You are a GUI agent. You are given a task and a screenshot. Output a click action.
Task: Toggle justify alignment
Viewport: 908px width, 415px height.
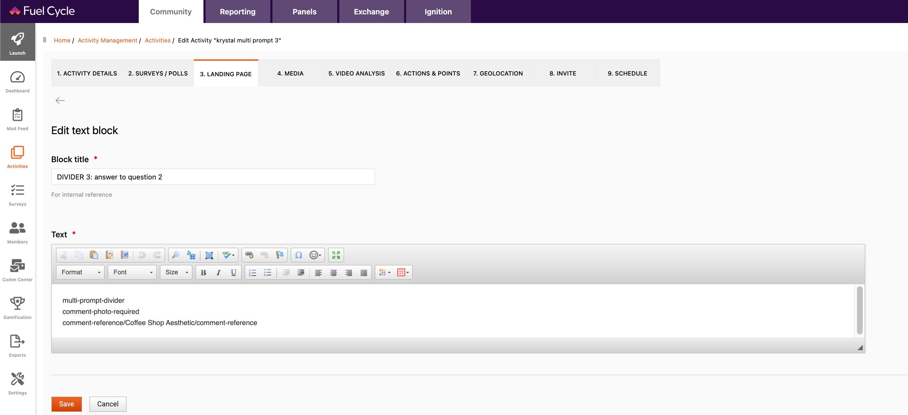(364, 273)
